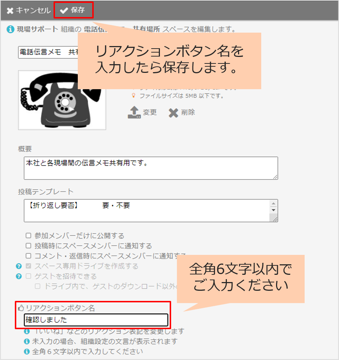Click the lightbulb hint icon for file size
This screenshot has width=339, height=360.
(134, 95)
